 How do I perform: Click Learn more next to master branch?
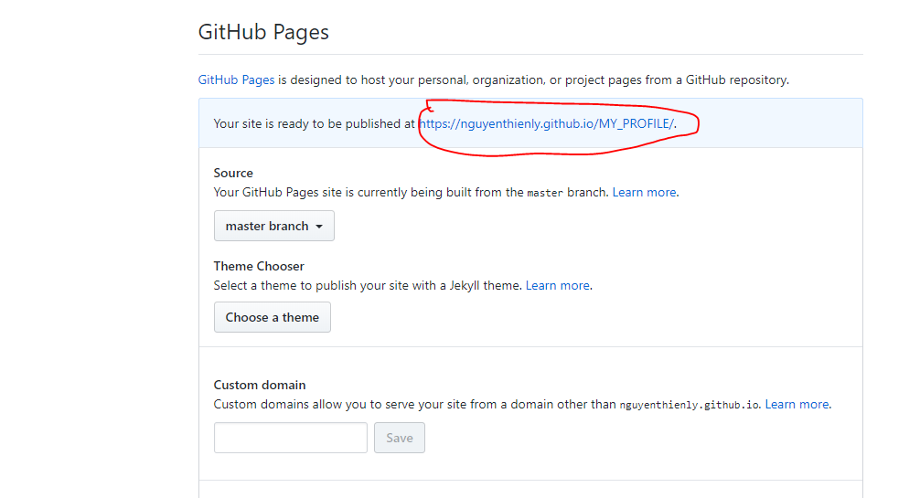644,193
